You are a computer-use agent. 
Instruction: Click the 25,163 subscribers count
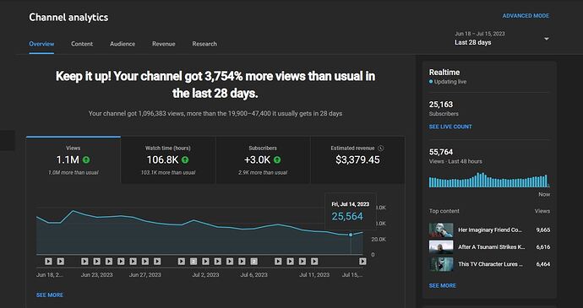(x=441, y=105)
